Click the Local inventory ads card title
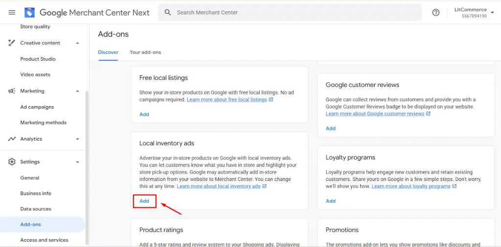 [167, 143]
